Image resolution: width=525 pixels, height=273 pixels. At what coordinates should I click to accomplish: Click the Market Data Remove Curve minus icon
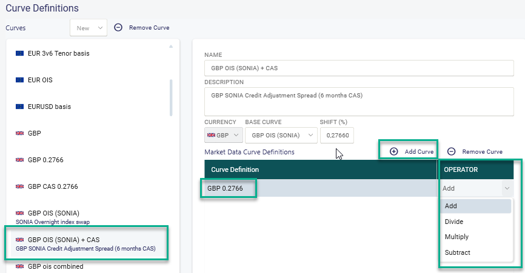coord(451,152)
